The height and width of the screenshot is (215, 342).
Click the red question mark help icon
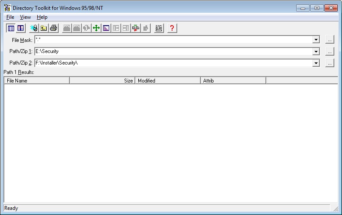point(172,28)
